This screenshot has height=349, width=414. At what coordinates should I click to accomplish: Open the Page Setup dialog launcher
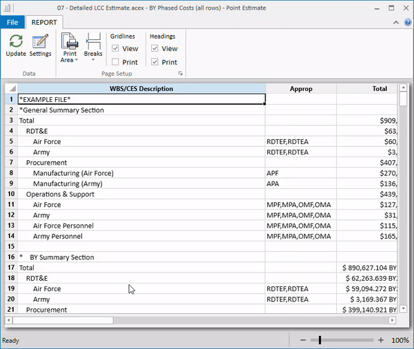pos(181,73)
